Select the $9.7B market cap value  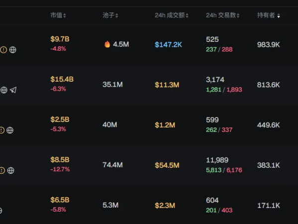[x=60, y=39]
